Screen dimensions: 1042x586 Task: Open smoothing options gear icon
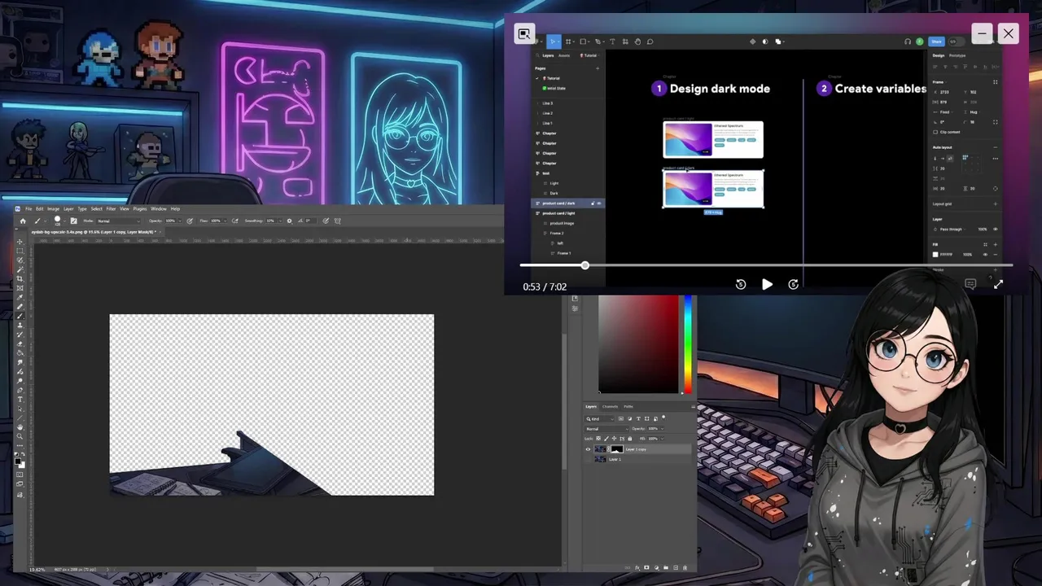coord(290,221)
